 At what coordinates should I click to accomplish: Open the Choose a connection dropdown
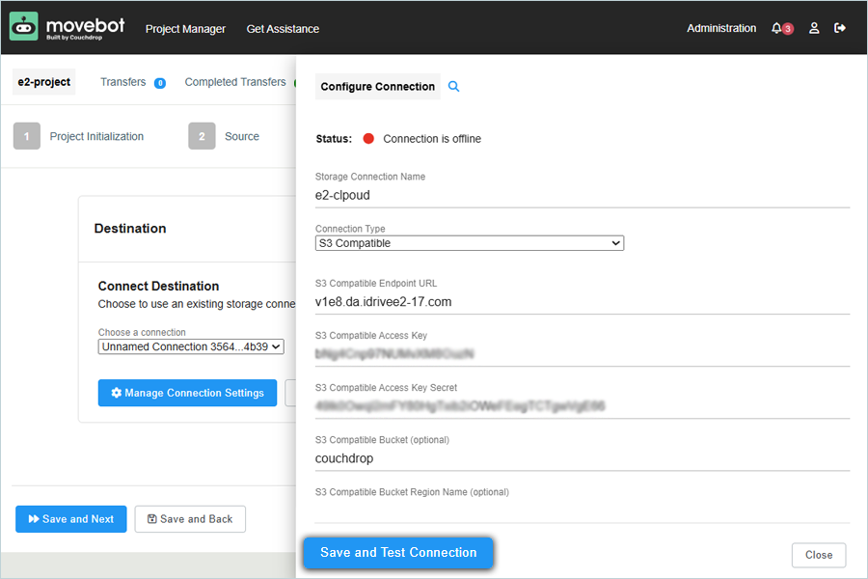pyautogui.click(x=191, y=346)
